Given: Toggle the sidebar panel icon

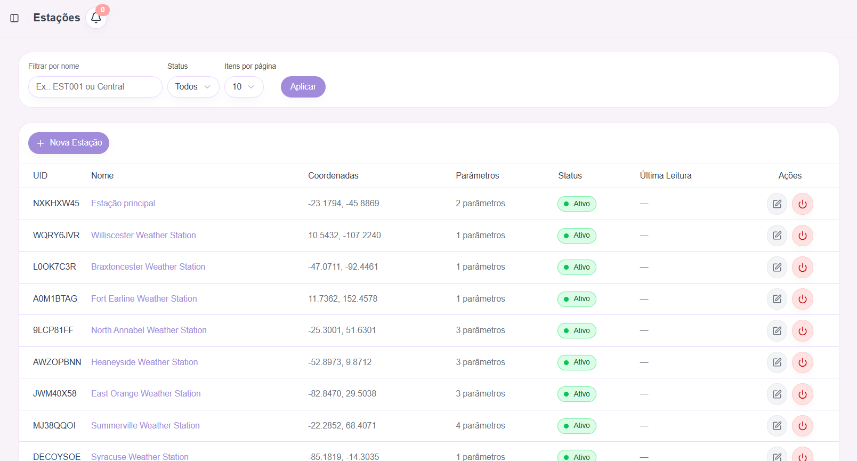Looking at the screenshot, I should 14,18.
